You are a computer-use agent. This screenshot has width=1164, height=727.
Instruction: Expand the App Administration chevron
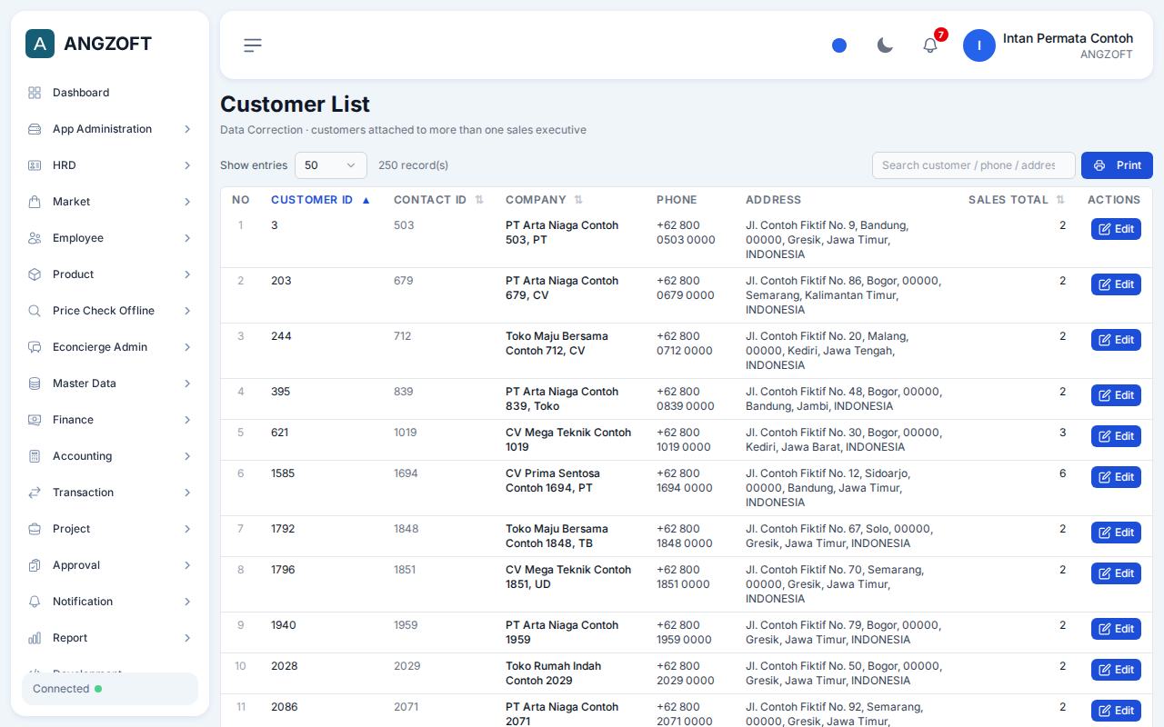[187, 129]
